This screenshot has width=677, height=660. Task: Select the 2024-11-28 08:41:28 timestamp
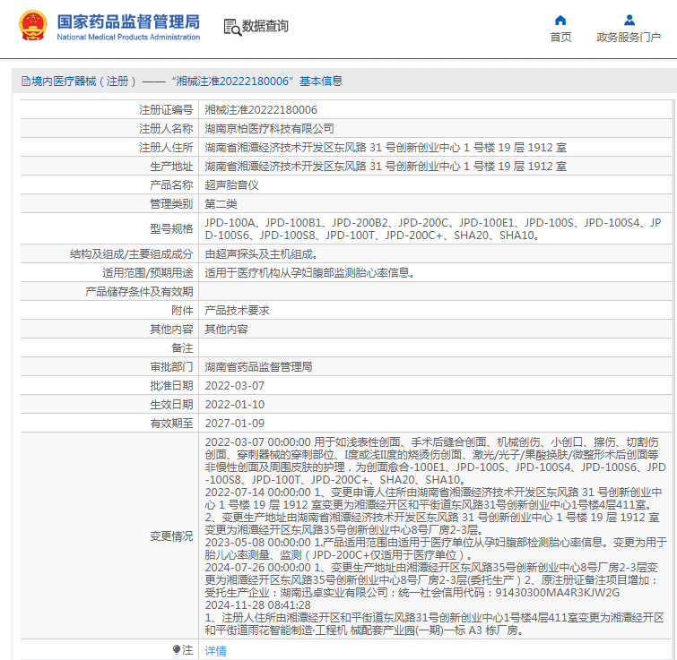pyautogui.click(x=257, y=604)
